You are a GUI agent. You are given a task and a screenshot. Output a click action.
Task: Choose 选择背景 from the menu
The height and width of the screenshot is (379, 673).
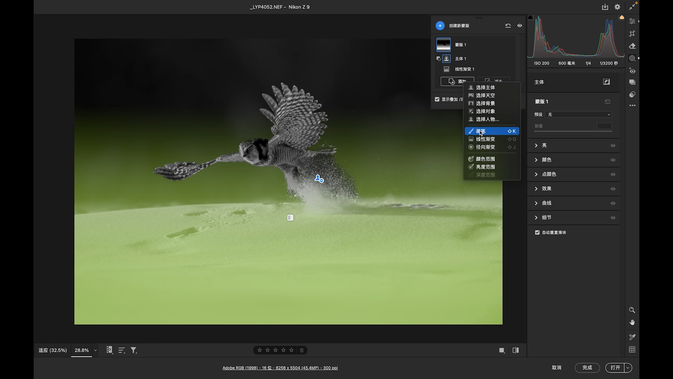[x=492, y=103]
